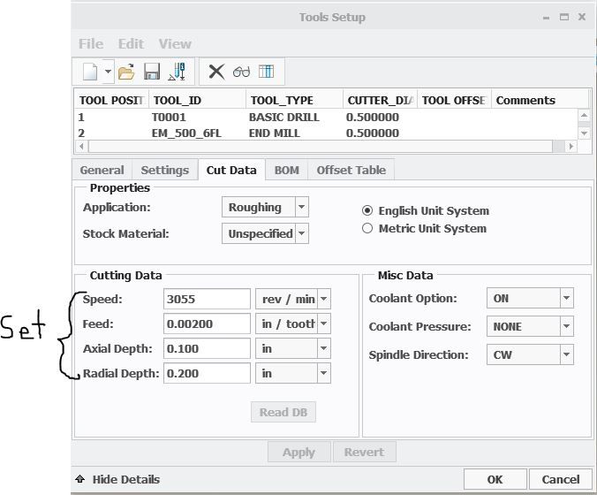Viewport: 597px width, 495px height.
Task: Open tool file with folder icon
Action: [126, 72]
